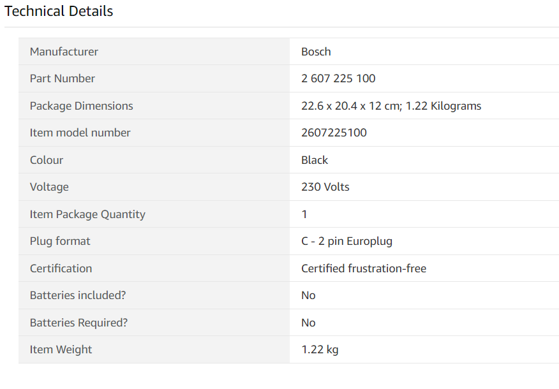
Task: Select the Manufacturer label cell
Action: [x=154, y=52]
